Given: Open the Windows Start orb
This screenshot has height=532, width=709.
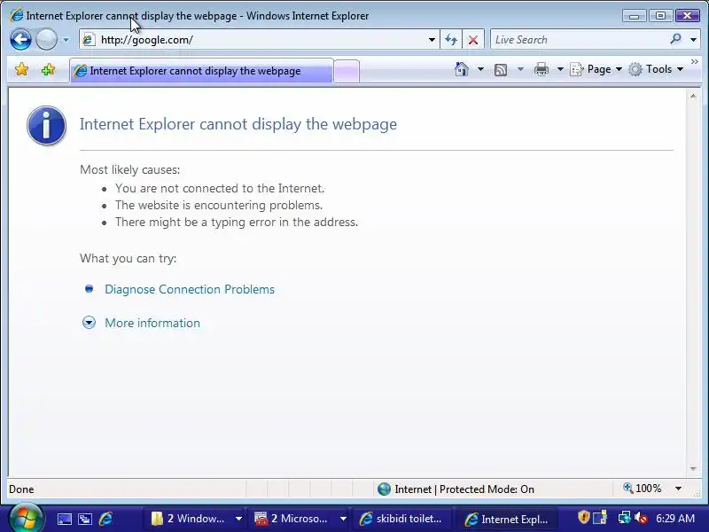Looking at the screenshot, I should pyautogui.click(x=26, y=518).
